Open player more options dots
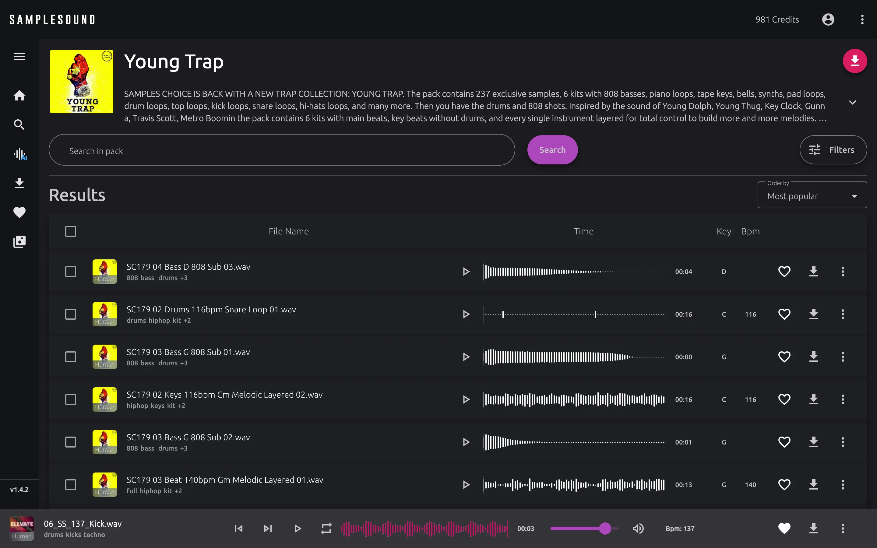The image size is (877, 548). pyautogui.click(x=843, y=529)
